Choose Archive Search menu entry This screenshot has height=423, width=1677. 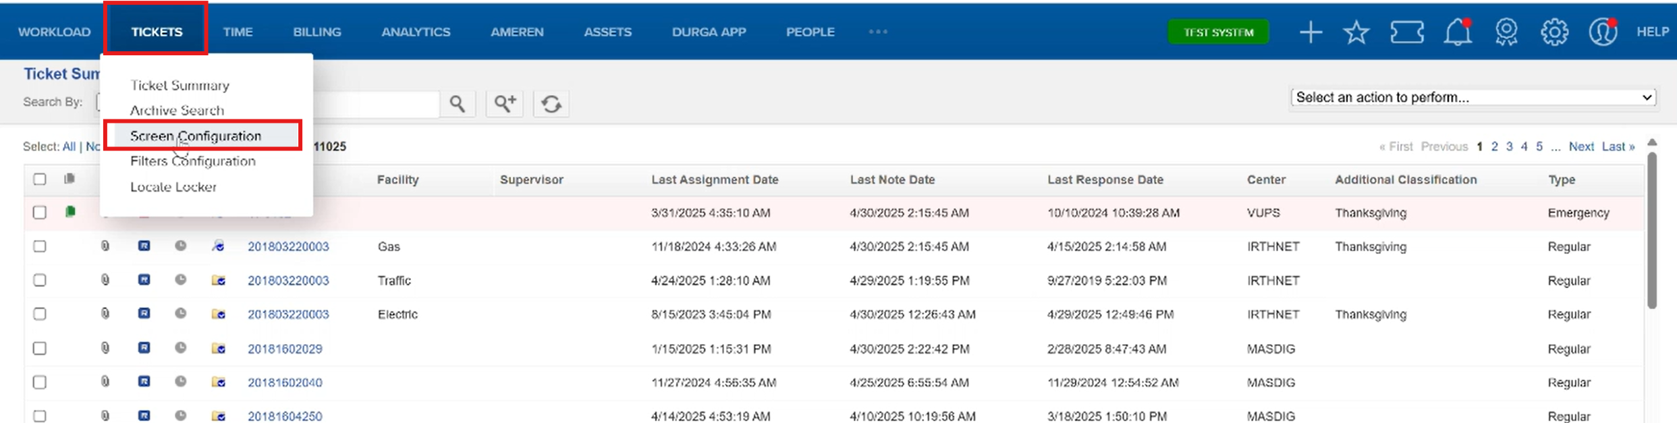click(177, 110)
